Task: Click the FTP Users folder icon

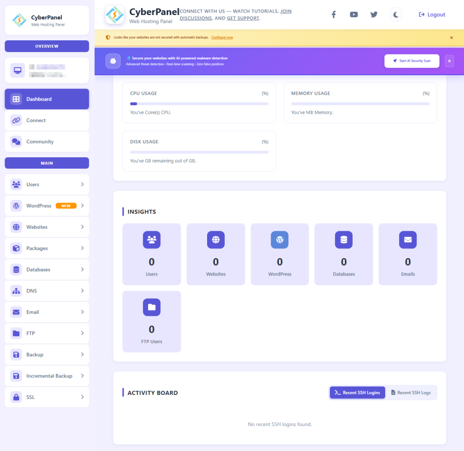Action: point(152,307)
